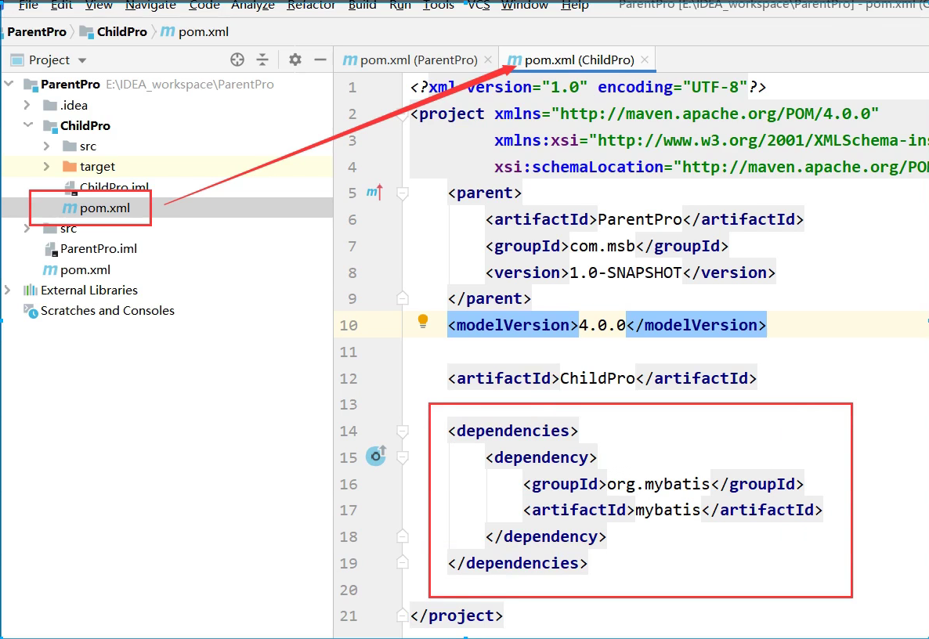The height and width of the screenshot is (639, 929).
Task: Click 1.0-SNAPSHOT version value
Action: tap(625, 273)
